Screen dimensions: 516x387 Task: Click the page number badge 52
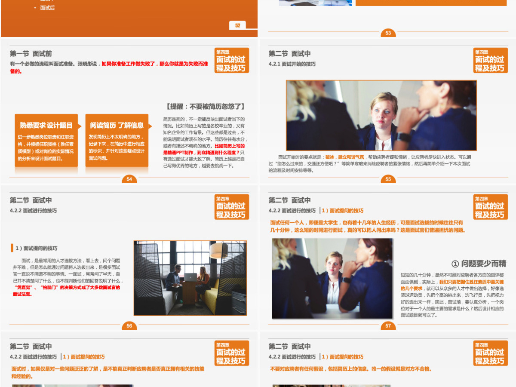[237, 25]
